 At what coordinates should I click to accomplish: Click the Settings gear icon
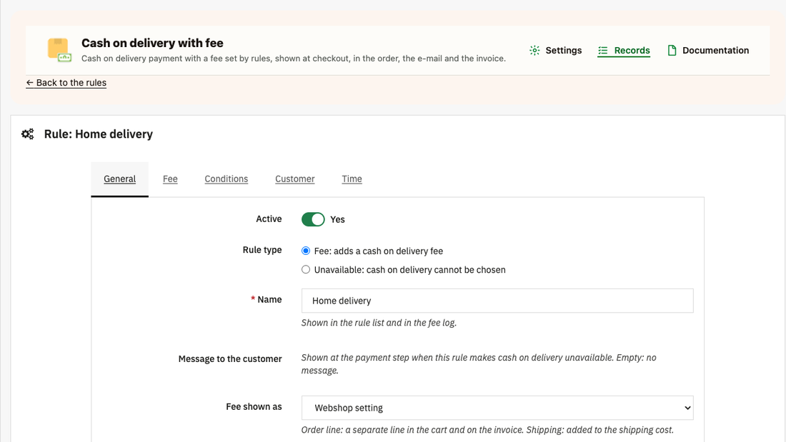[535, 50]
